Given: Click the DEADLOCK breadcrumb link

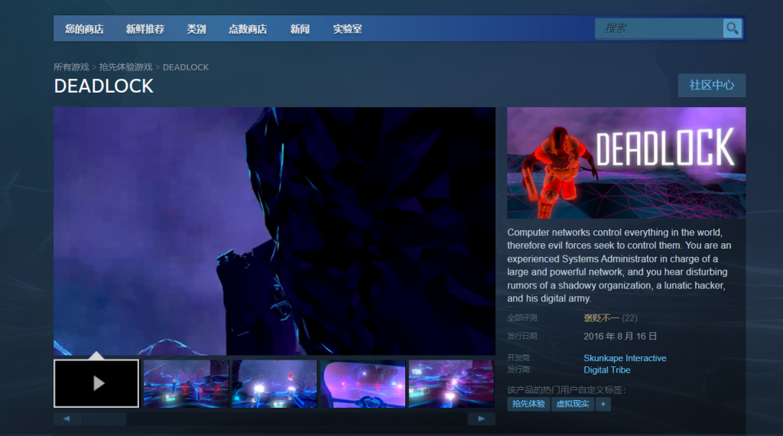Looking at the screenshot, I should [186, 67].
